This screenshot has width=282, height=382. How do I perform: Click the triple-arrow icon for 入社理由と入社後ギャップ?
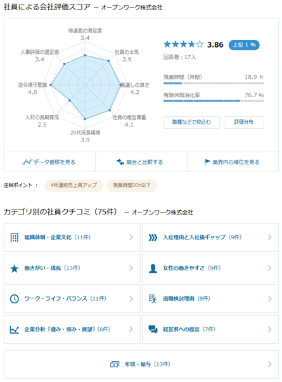point(153,237)
